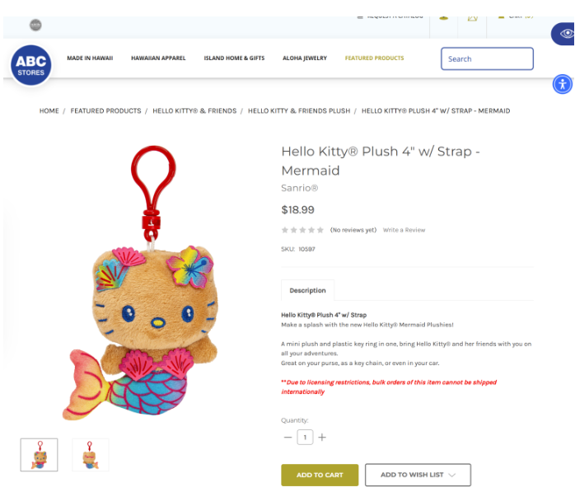This screenshot has height=492, width=575.
Task: Open the Aloha Jewelry menu
Action: tap(305, 58)
